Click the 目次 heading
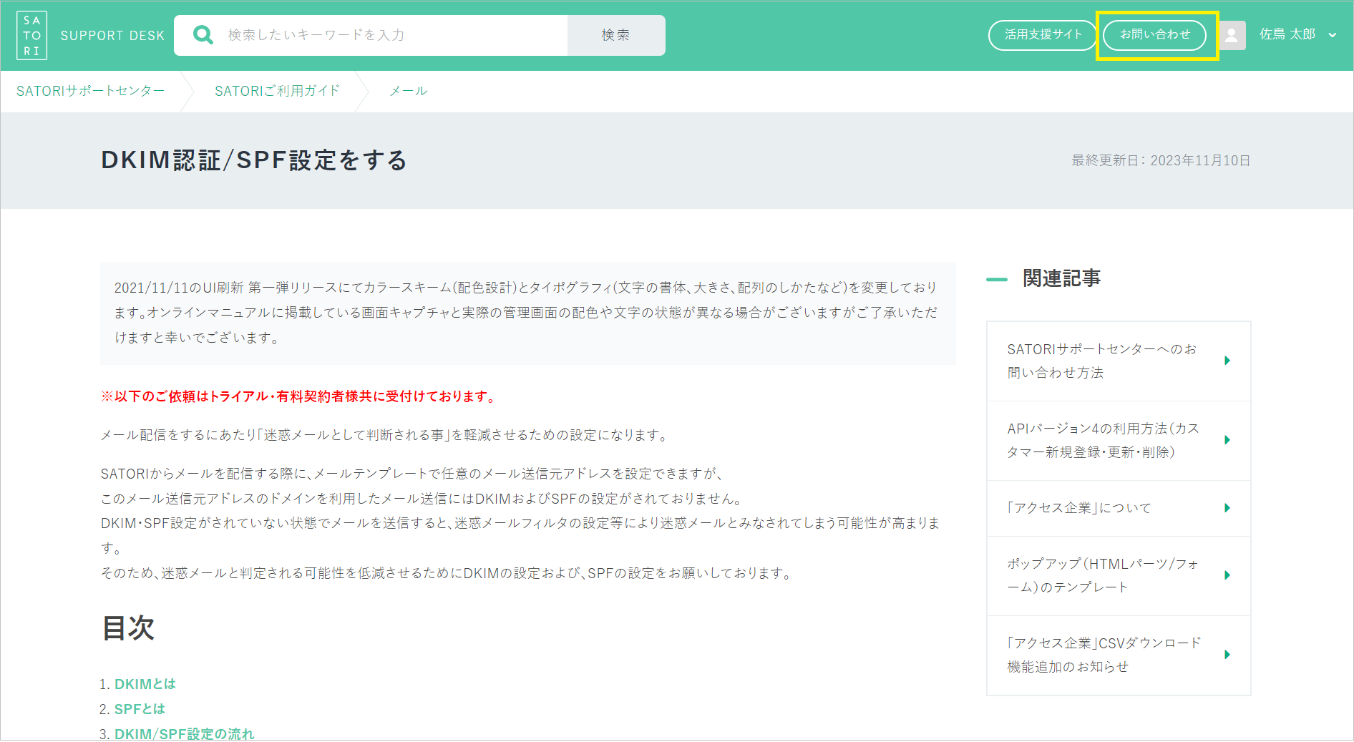The height and width of the screenshot is (742, 1354). [x=129, y=628]
